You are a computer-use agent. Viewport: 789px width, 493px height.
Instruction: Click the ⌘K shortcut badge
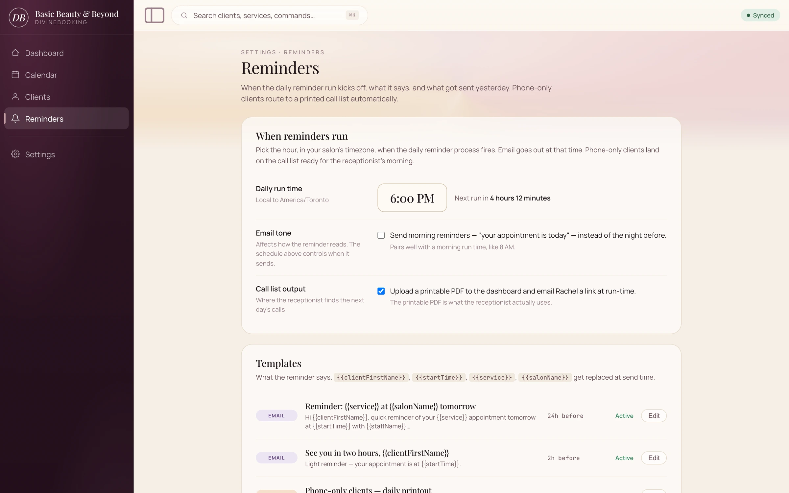pyautogui.click(x=352, y=15)
